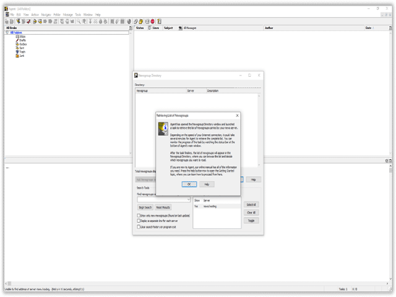
Task: Click Begin Search in Newsgroup Directory
Action: tap(145, 207)
